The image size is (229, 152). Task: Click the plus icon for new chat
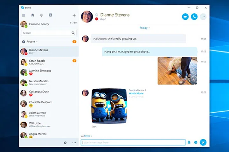click(74, 15)
